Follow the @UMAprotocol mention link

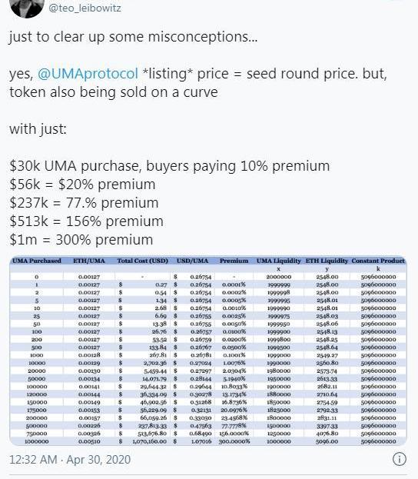coord(88,74)
